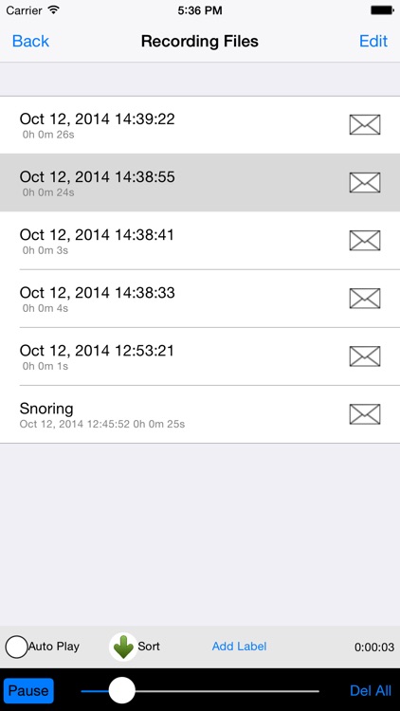Image resolution: width=400 pixels, height=711 pixels.
Task: Click the Sort label text
Action: click(149, 647)
